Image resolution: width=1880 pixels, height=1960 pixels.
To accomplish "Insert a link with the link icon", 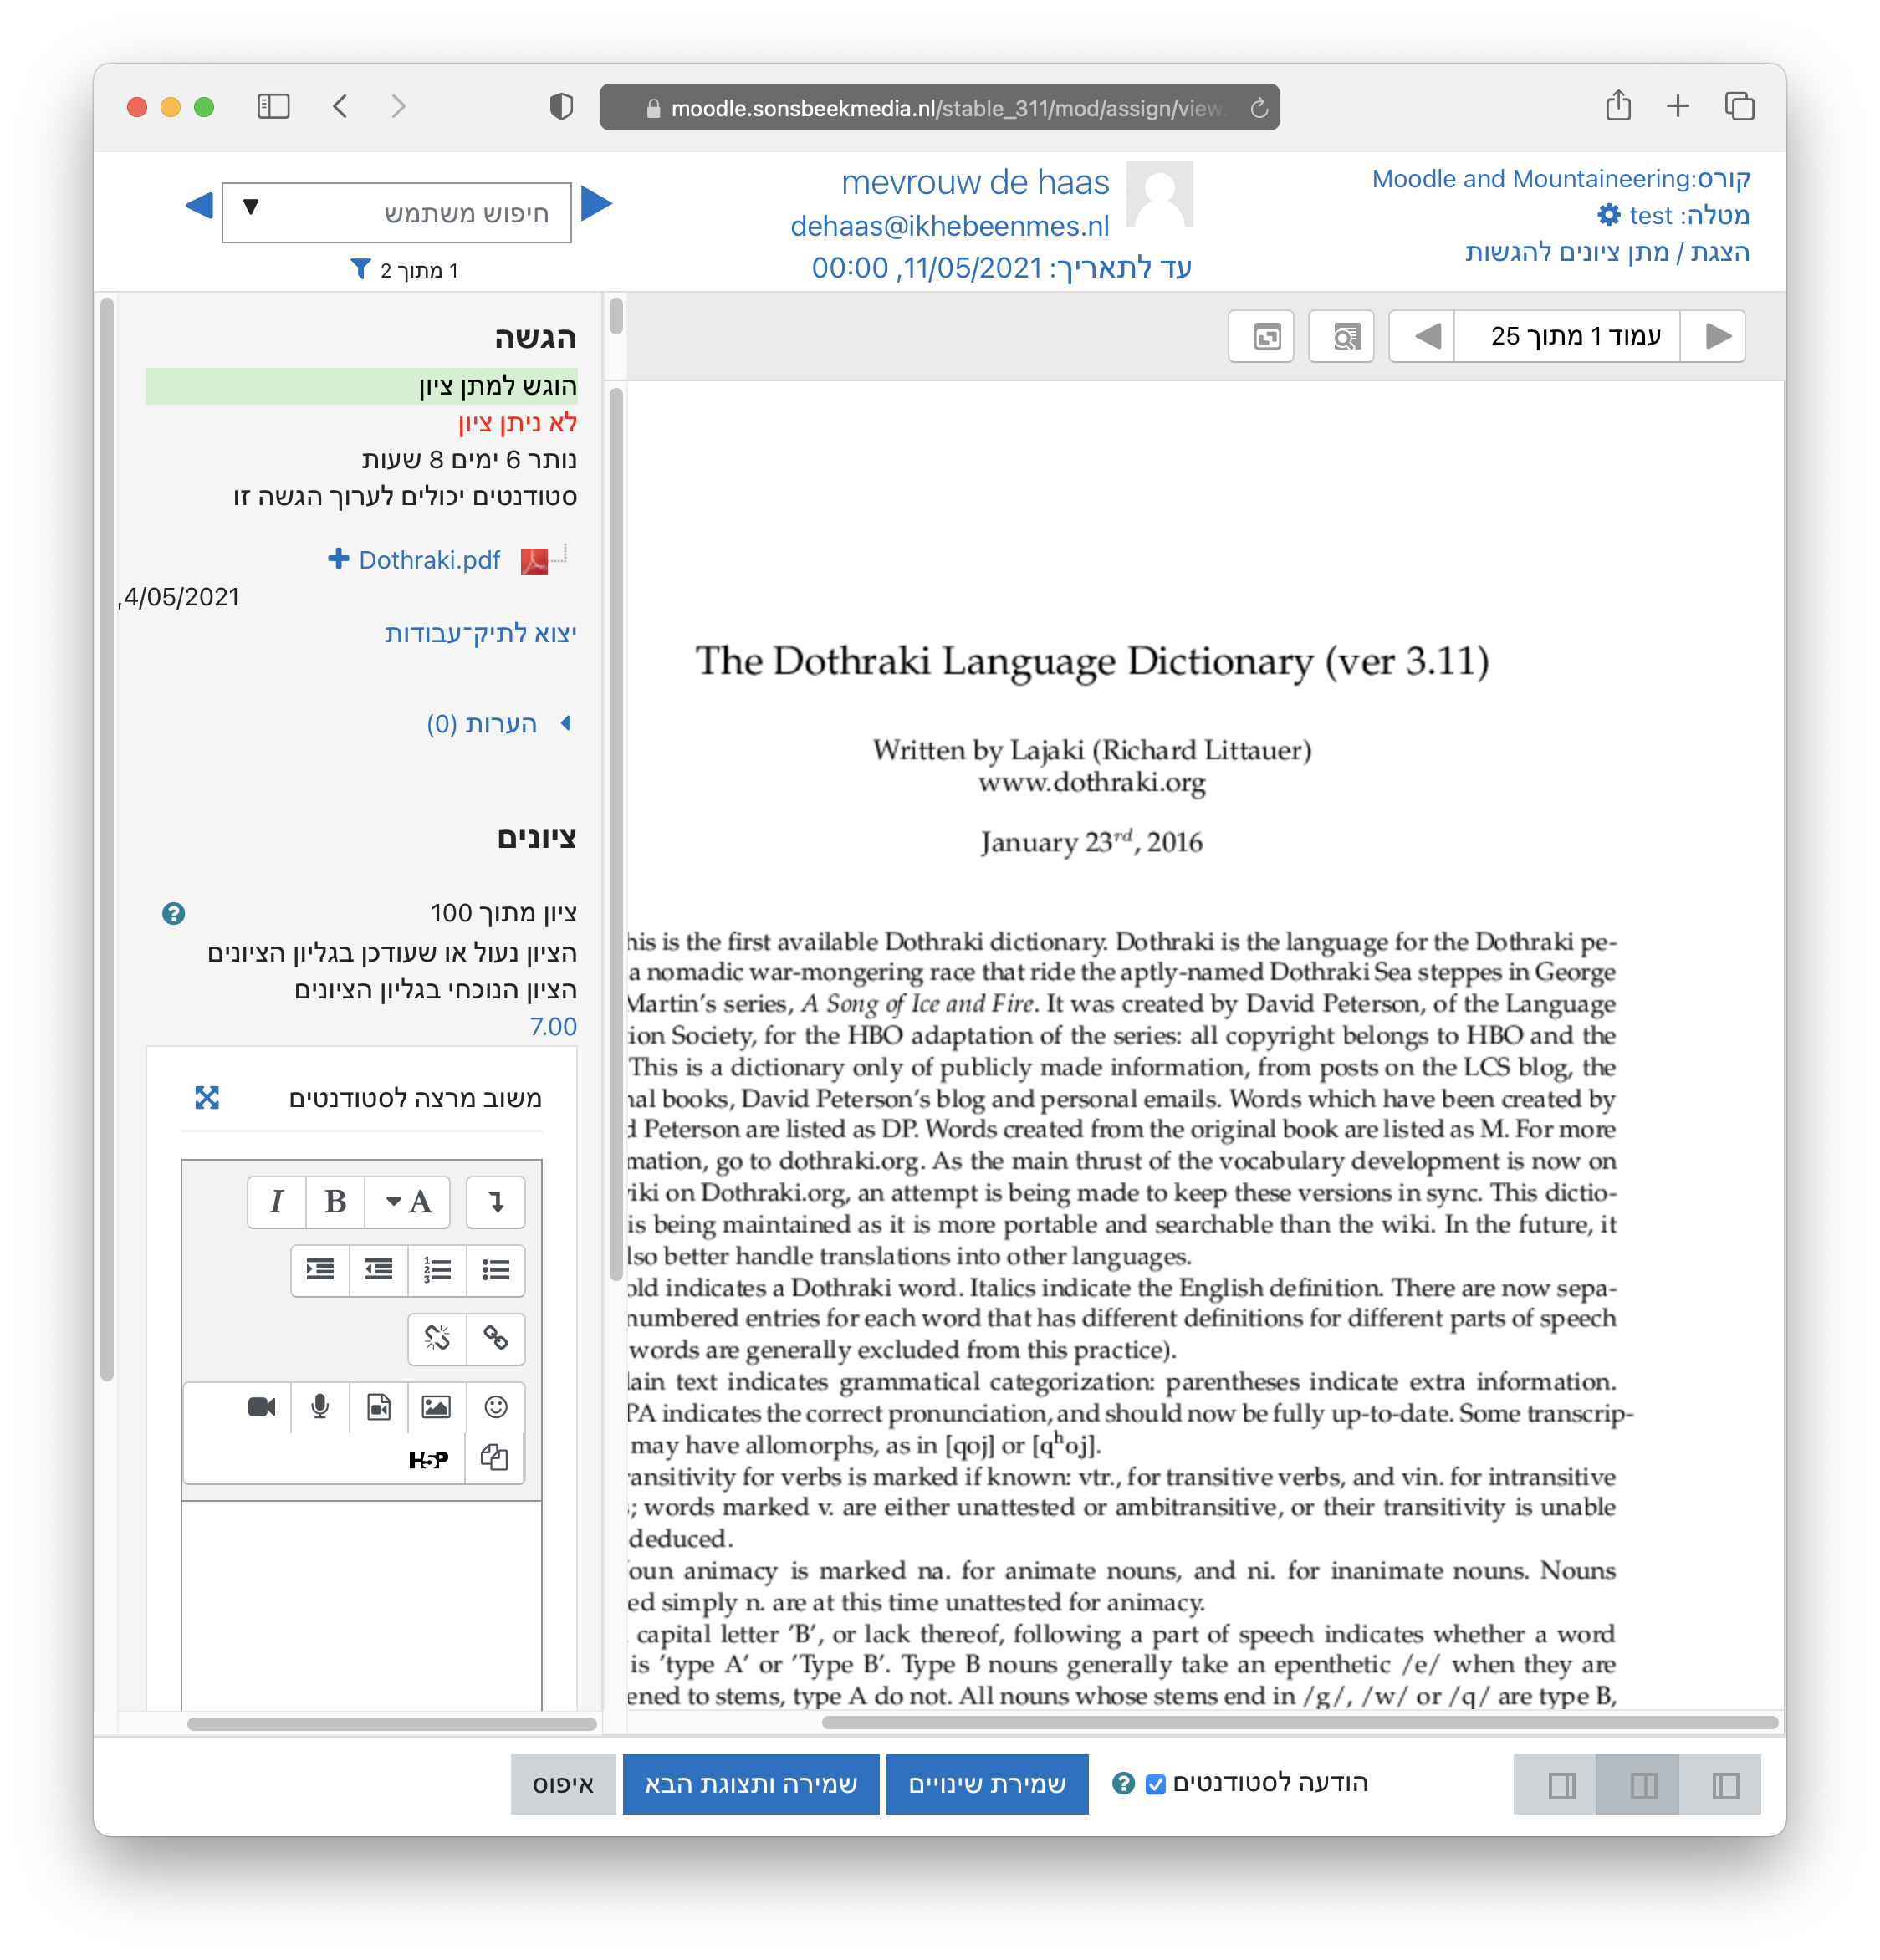I will tap(495, 1338).
